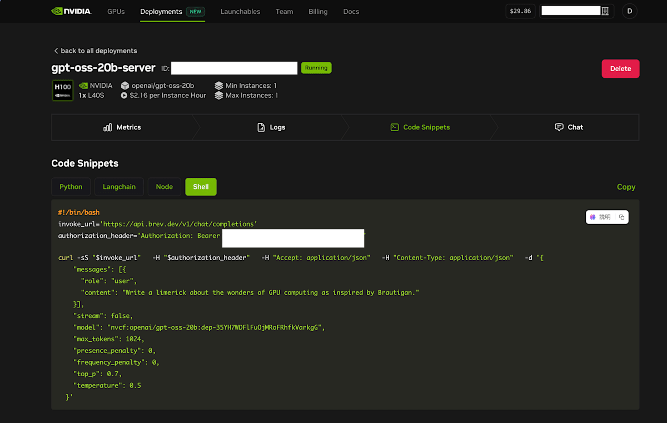The image size is (667, 423).
Task: Click the 1x L40S text
Action: (x=91, y=96)
